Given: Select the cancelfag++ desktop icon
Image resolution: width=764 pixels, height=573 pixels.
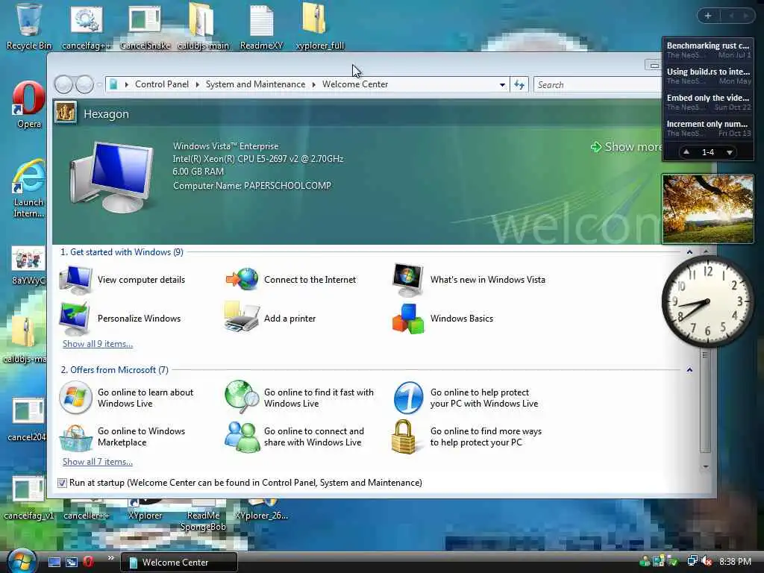Looking at the screenshot, I should (x=87, y=28).
